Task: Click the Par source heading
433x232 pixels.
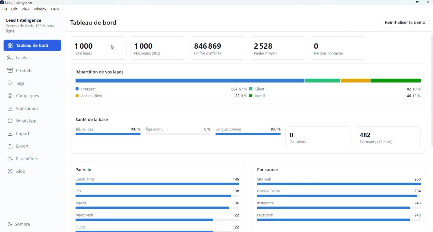Action: pos(267,169)
